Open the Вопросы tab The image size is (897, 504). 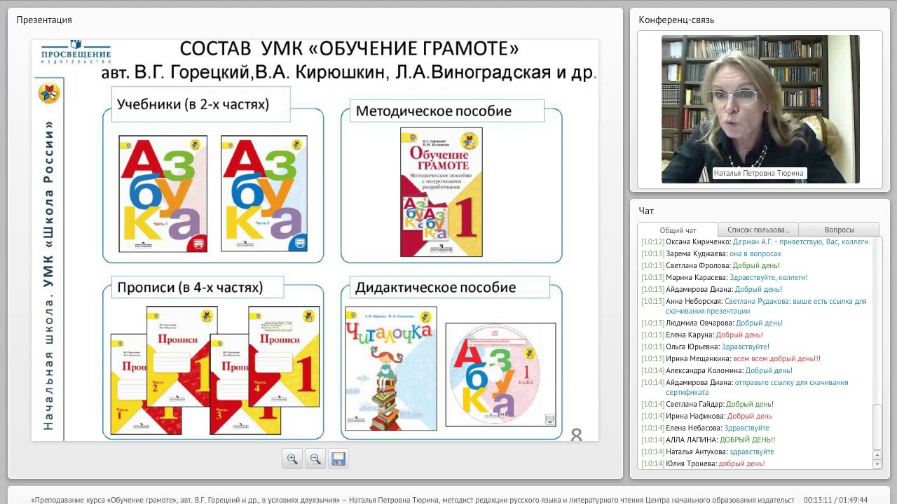839,230
